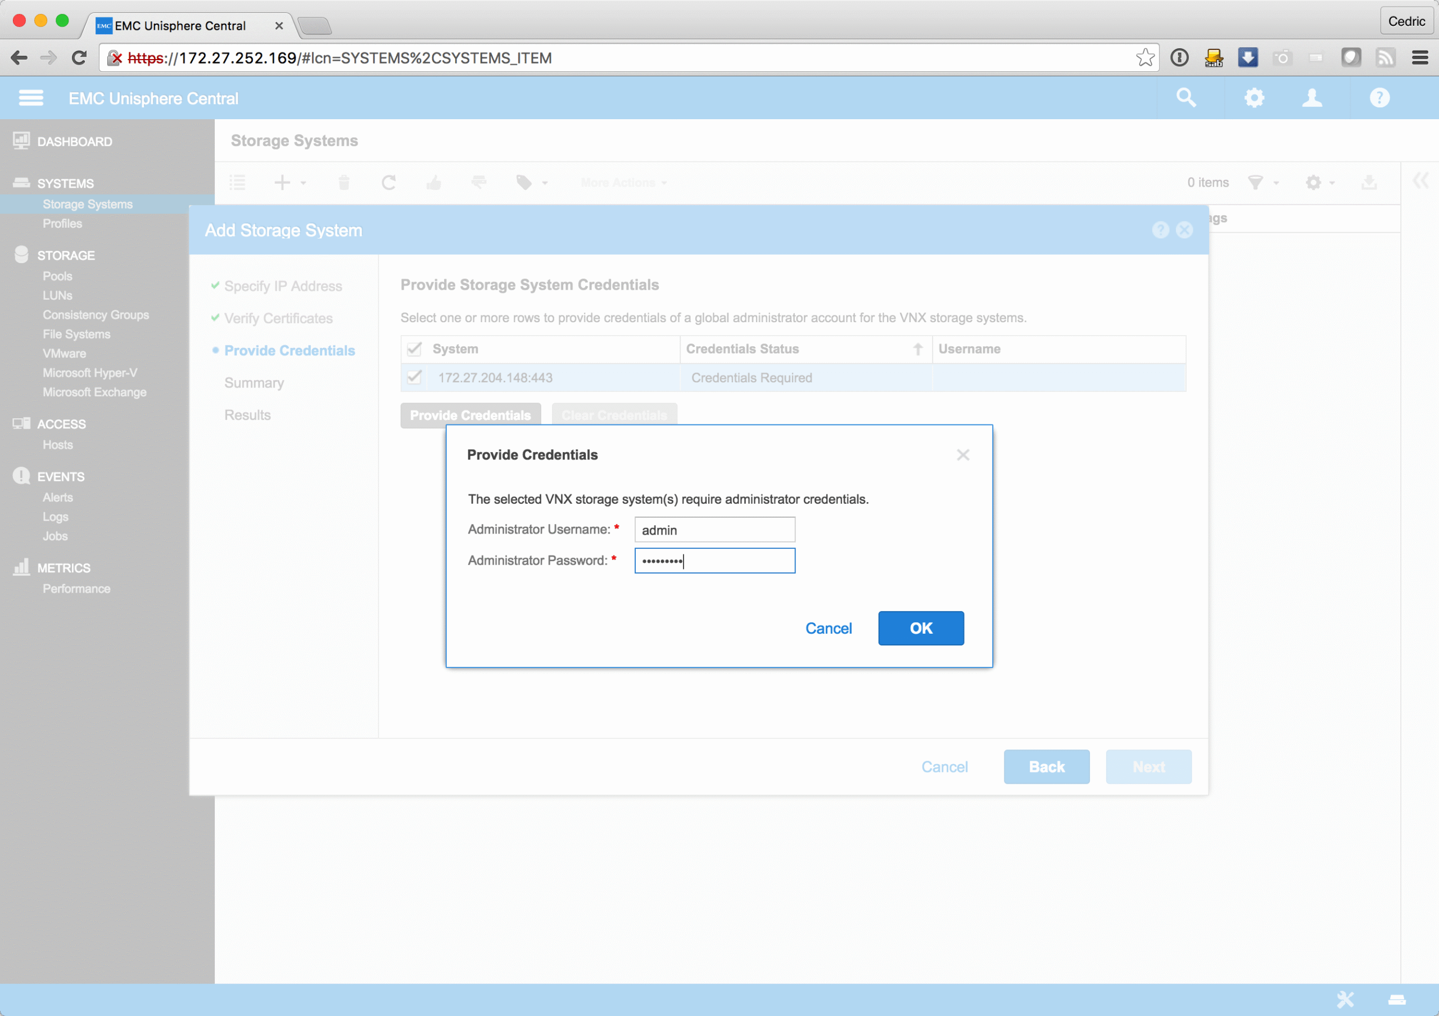
Task: Close the Add Storage System wizard
Action: coord(1184,230)
